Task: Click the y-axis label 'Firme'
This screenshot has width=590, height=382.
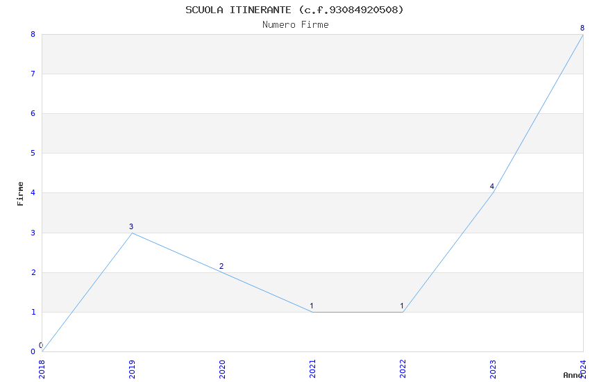Action: (x=20, y=194)
